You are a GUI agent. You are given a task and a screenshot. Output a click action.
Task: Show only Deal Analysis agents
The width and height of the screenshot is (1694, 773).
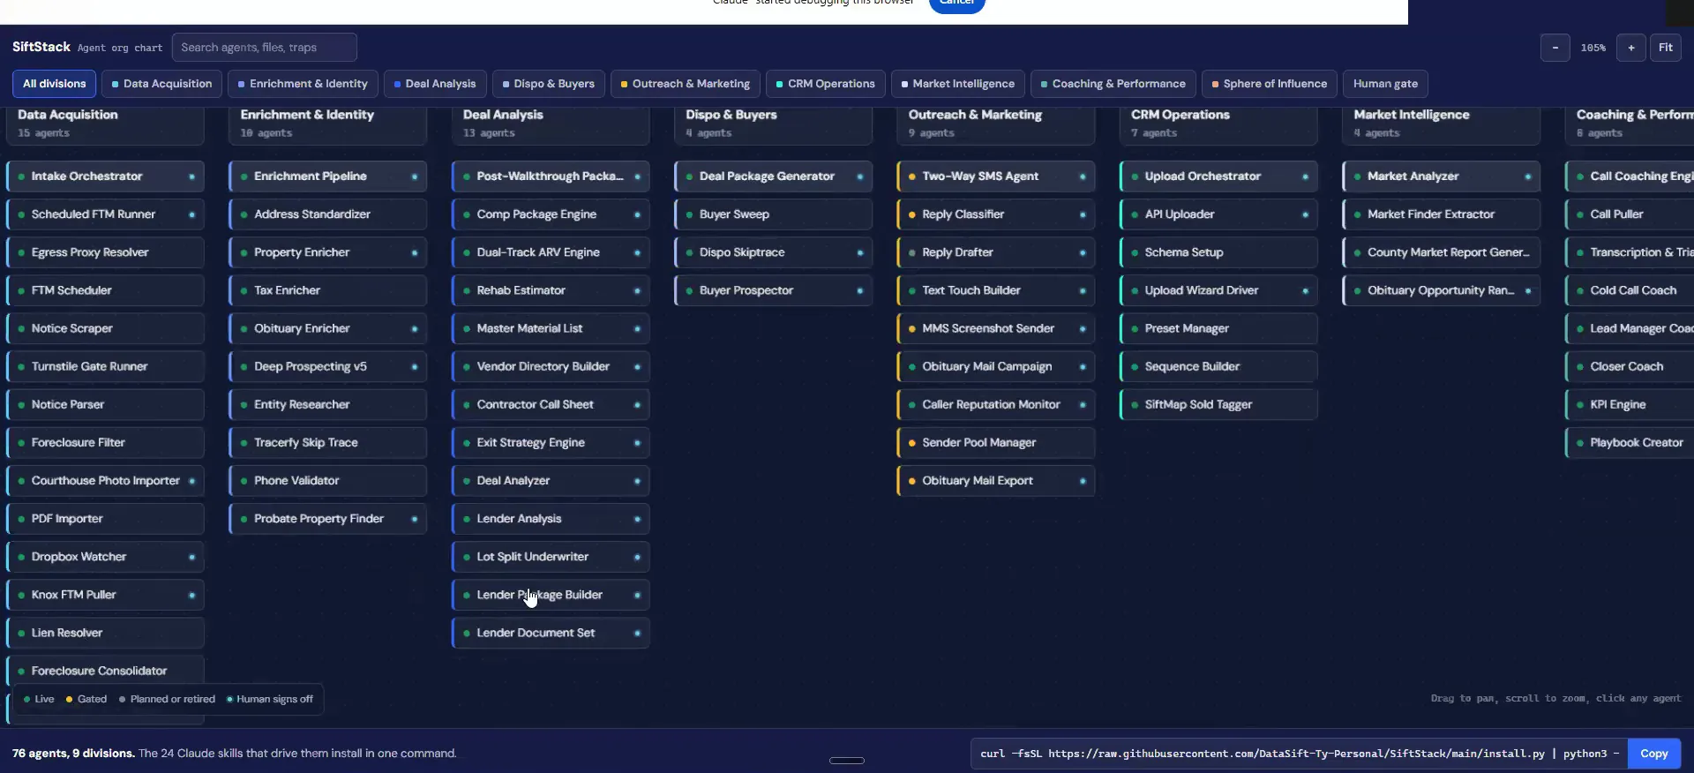435,84
